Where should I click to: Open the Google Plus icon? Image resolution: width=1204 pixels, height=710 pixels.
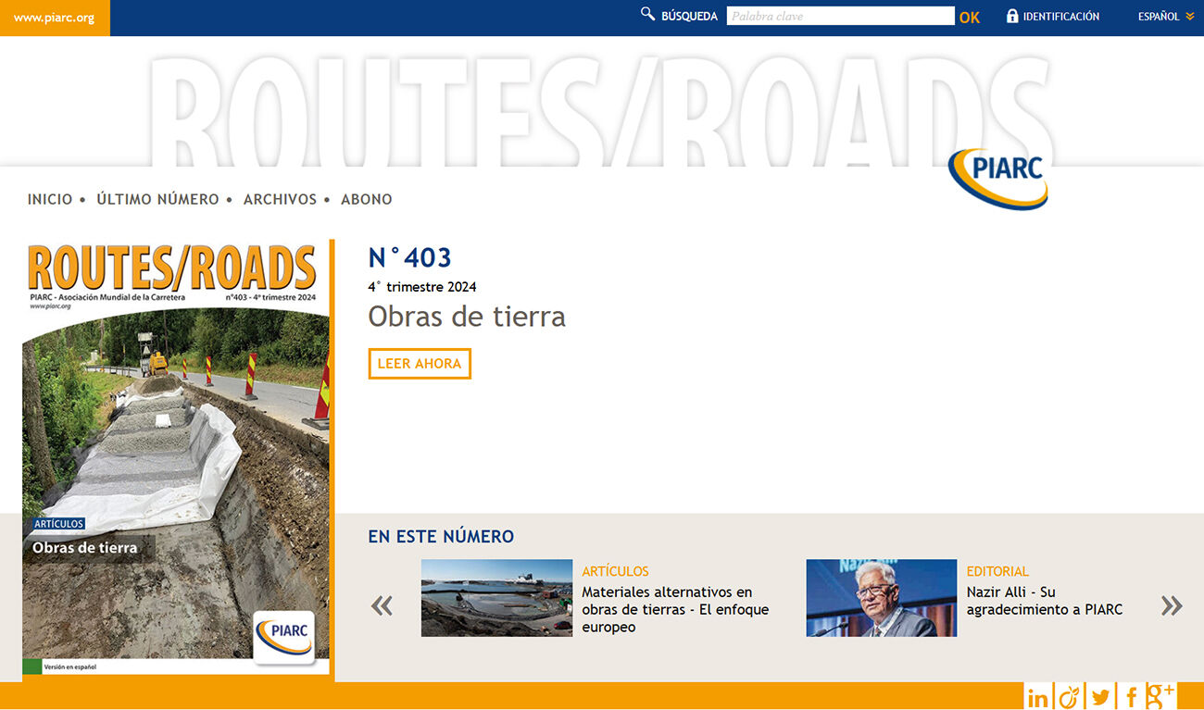pos(1160,696)
